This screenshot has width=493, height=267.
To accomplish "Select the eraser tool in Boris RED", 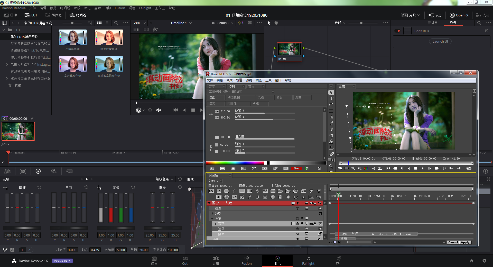I will coord(331,154).
